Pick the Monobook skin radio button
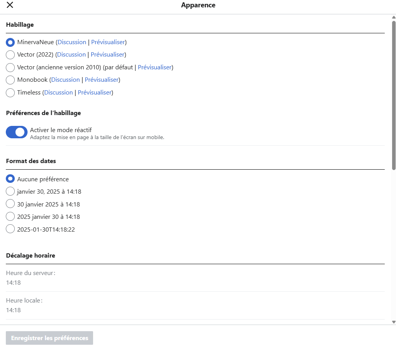 10,80
